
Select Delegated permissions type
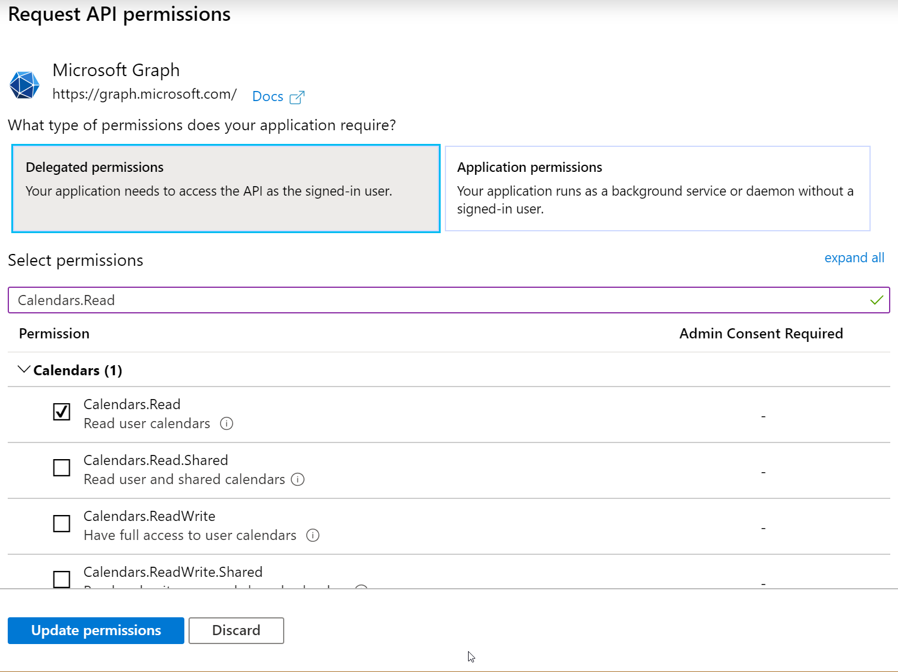tap(226, 189)
